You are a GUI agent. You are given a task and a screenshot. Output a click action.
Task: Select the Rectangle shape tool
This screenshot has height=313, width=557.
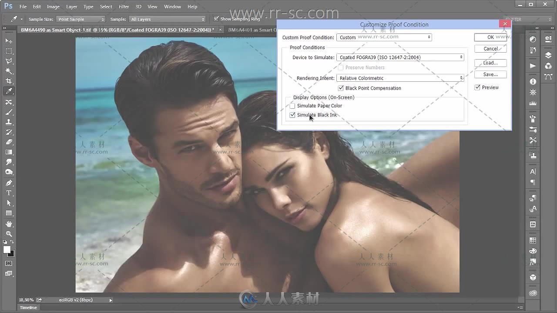point(9,213)
